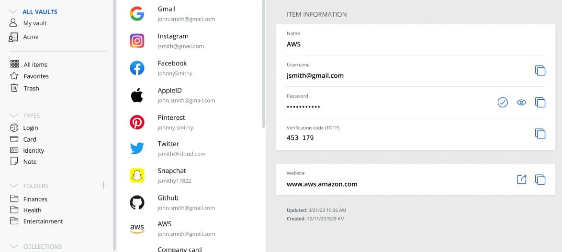This screenshot has height=252, width=562.
Task: Expand the Collections section
Action: coord(13,247)
